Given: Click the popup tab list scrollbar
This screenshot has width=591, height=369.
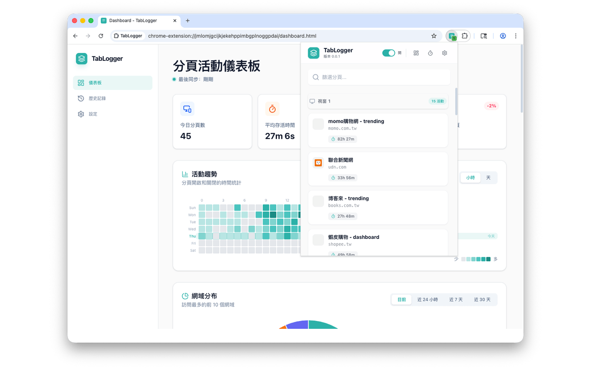Looking at the screenshot, I should [x=457, y=101].
